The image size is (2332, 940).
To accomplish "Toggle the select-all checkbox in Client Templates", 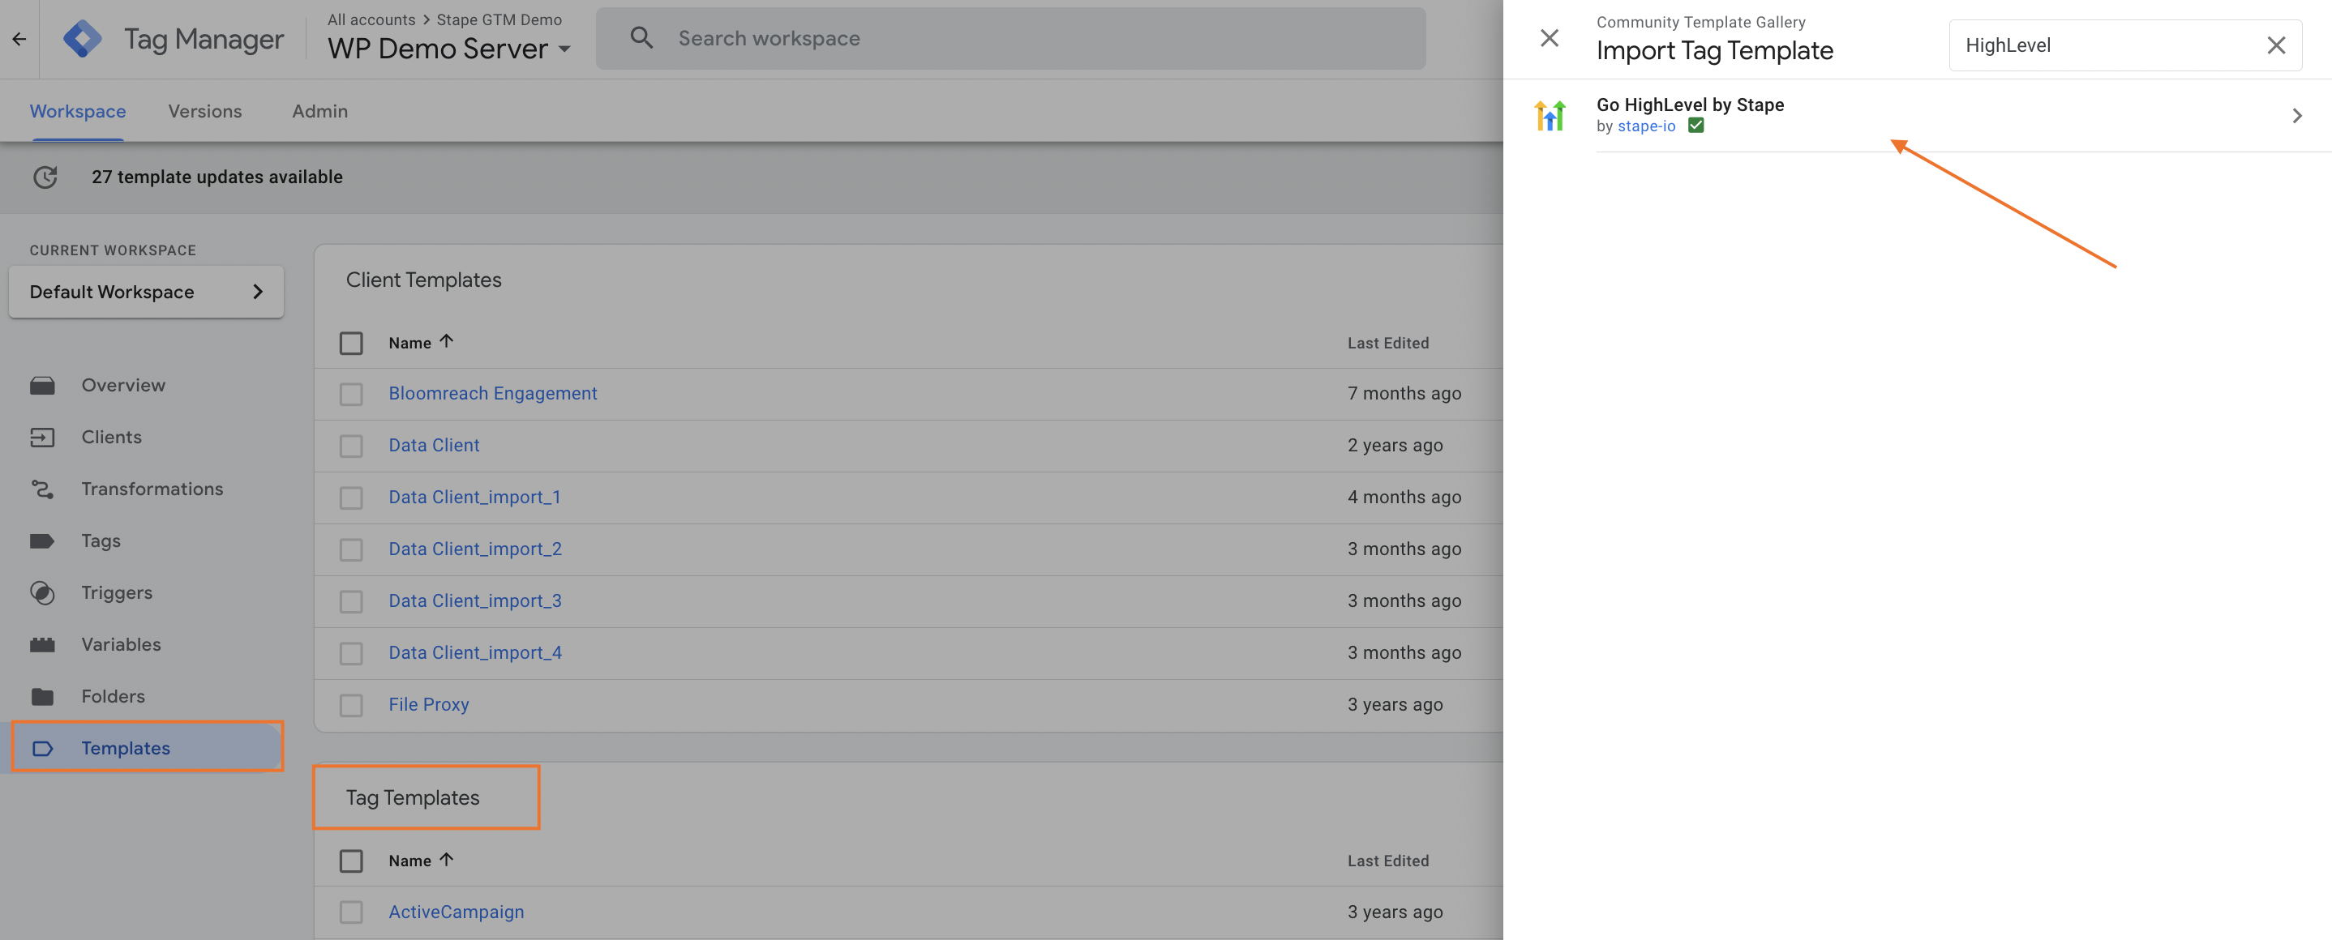I will coord(351,343).
